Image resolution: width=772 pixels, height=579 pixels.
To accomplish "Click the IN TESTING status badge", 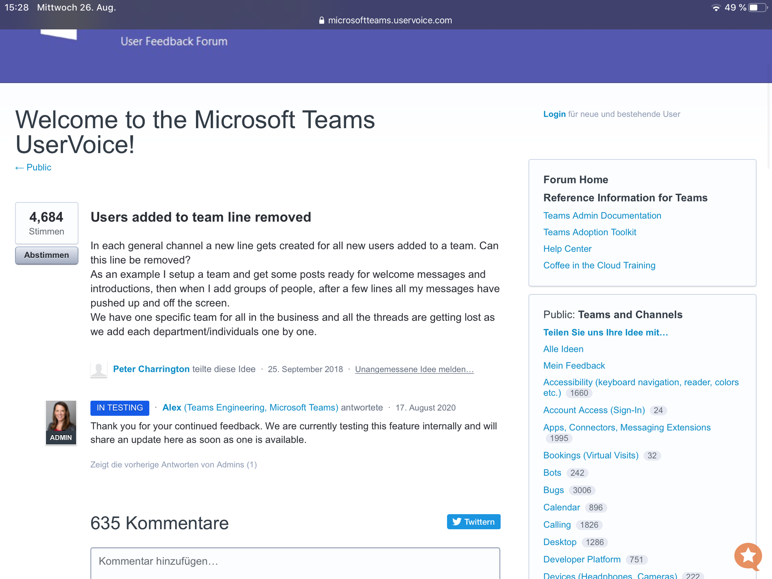I will tap(120, 408).
